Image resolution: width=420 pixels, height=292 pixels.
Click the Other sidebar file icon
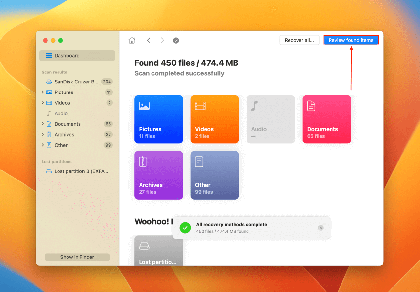tap(49, 145)
